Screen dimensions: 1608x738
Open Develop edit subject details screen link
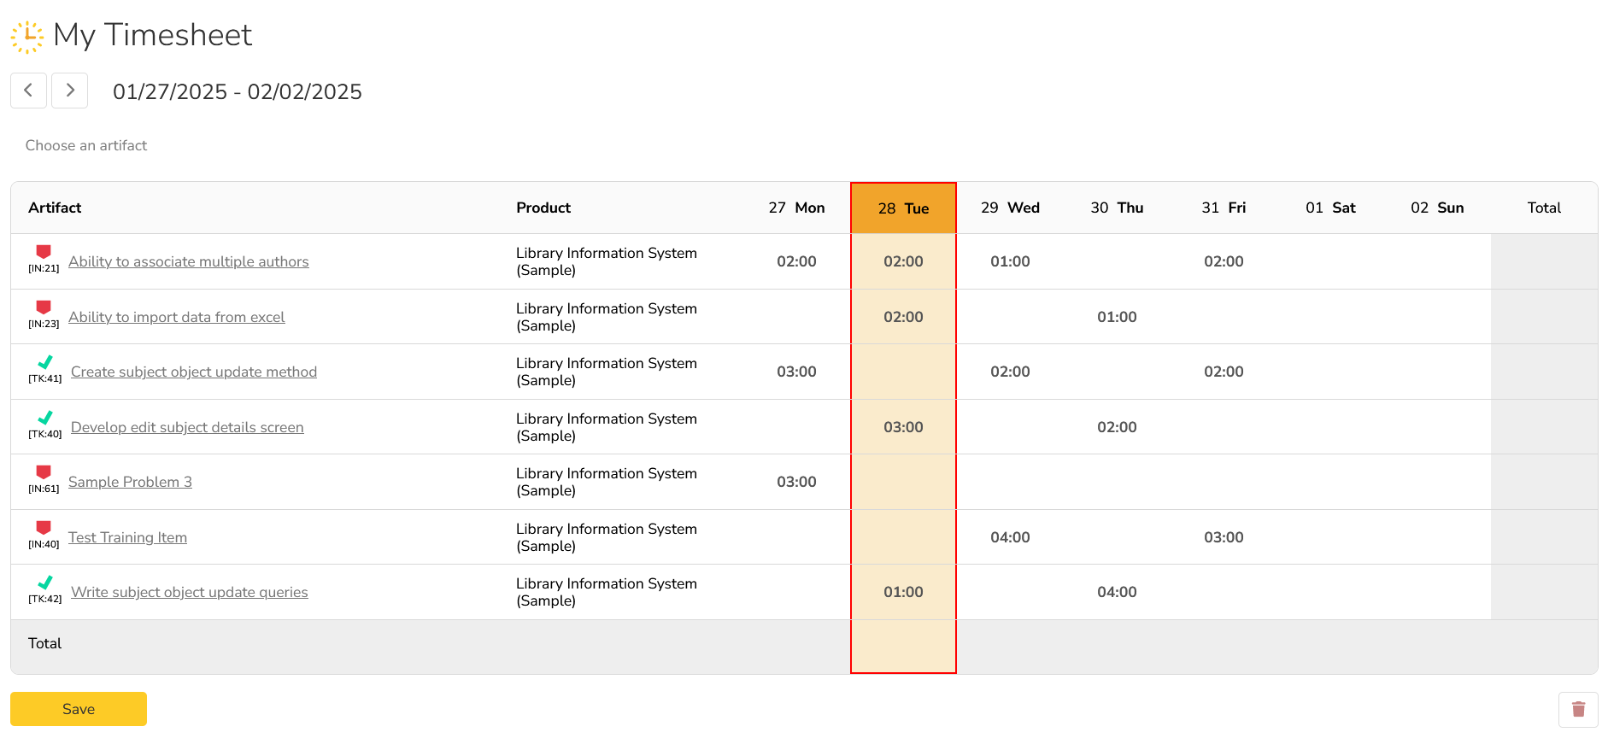[x=187, y=428]
